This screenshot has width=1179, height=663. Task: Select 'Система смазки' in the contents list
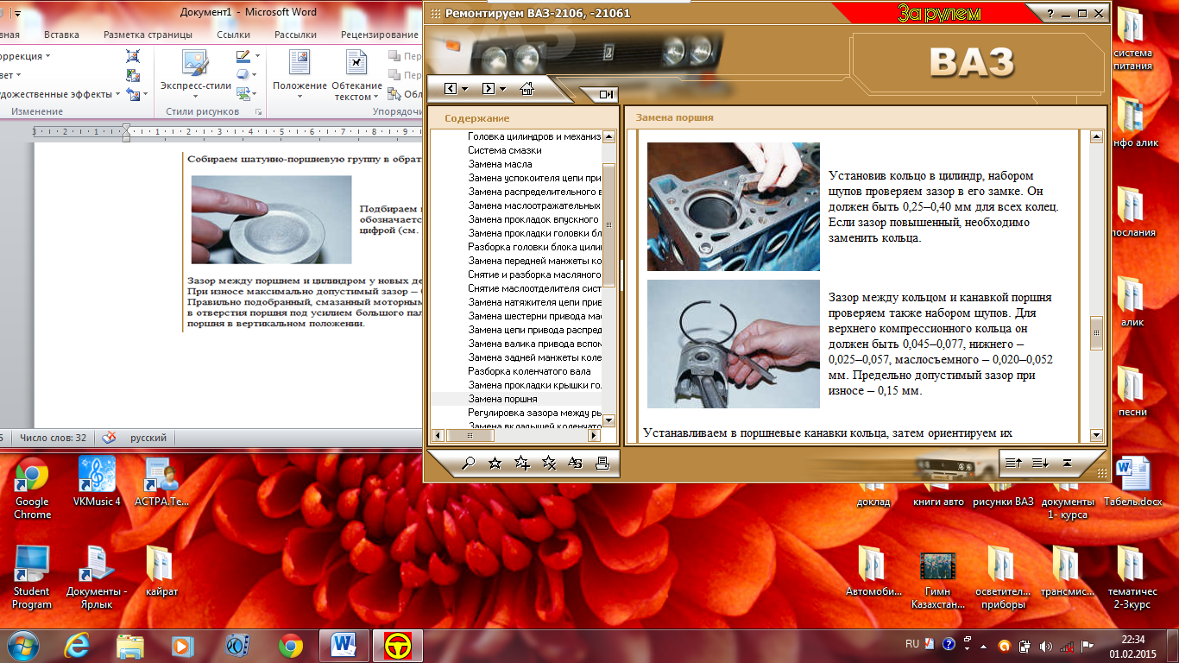coord(505,150)
